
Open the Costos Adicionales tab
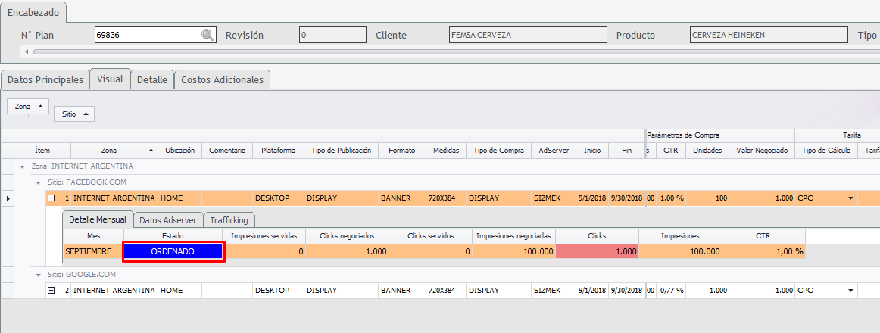coord(222,79)
